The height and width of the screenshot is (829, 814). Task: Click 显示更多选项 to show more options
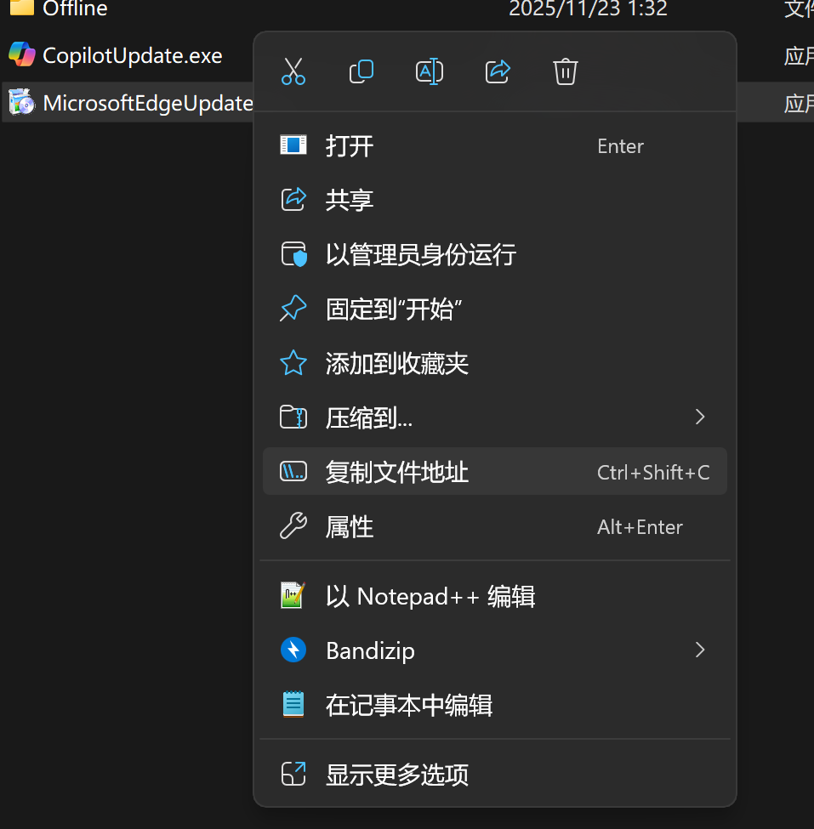(x=396, y=775)
